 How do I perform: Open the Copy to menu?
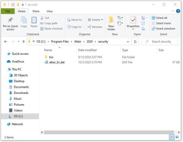tap(75, 27)
